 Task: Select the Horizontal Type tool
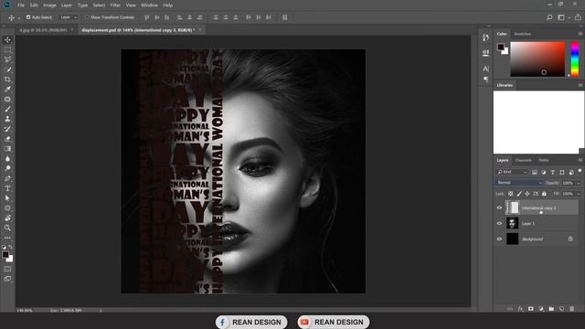point(7,188)
